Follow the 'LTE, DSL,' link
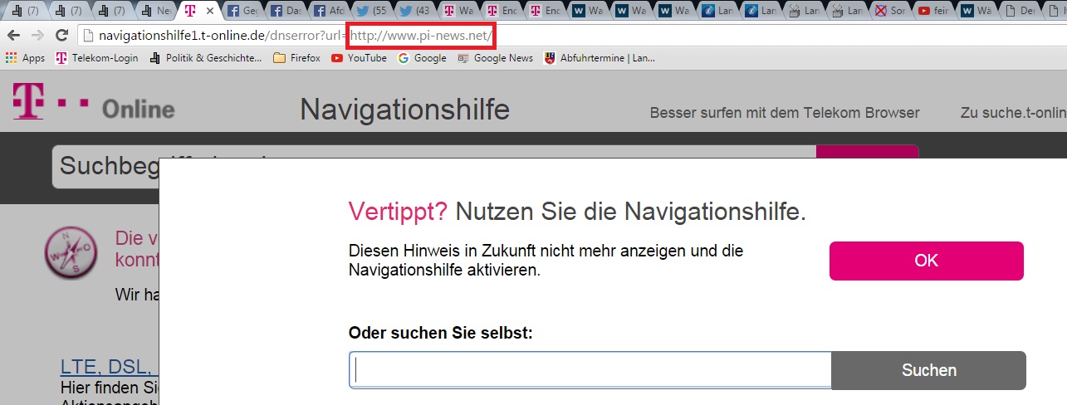Viewport: 1067px width, 405px height. 105,367
